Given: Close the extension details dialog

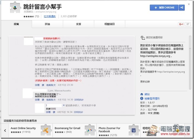Looking at the screenshot, I should pyautogui.click(x=189, y=4).
